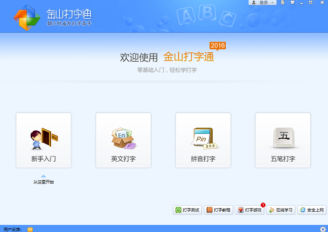Launch 打字游戏 typing games
This screenshot has width=328, height=232.
pos(250,210)
